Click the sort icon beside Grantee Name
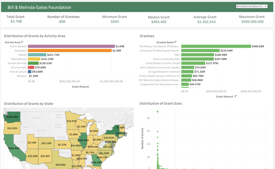 click(x=176, y=42)
